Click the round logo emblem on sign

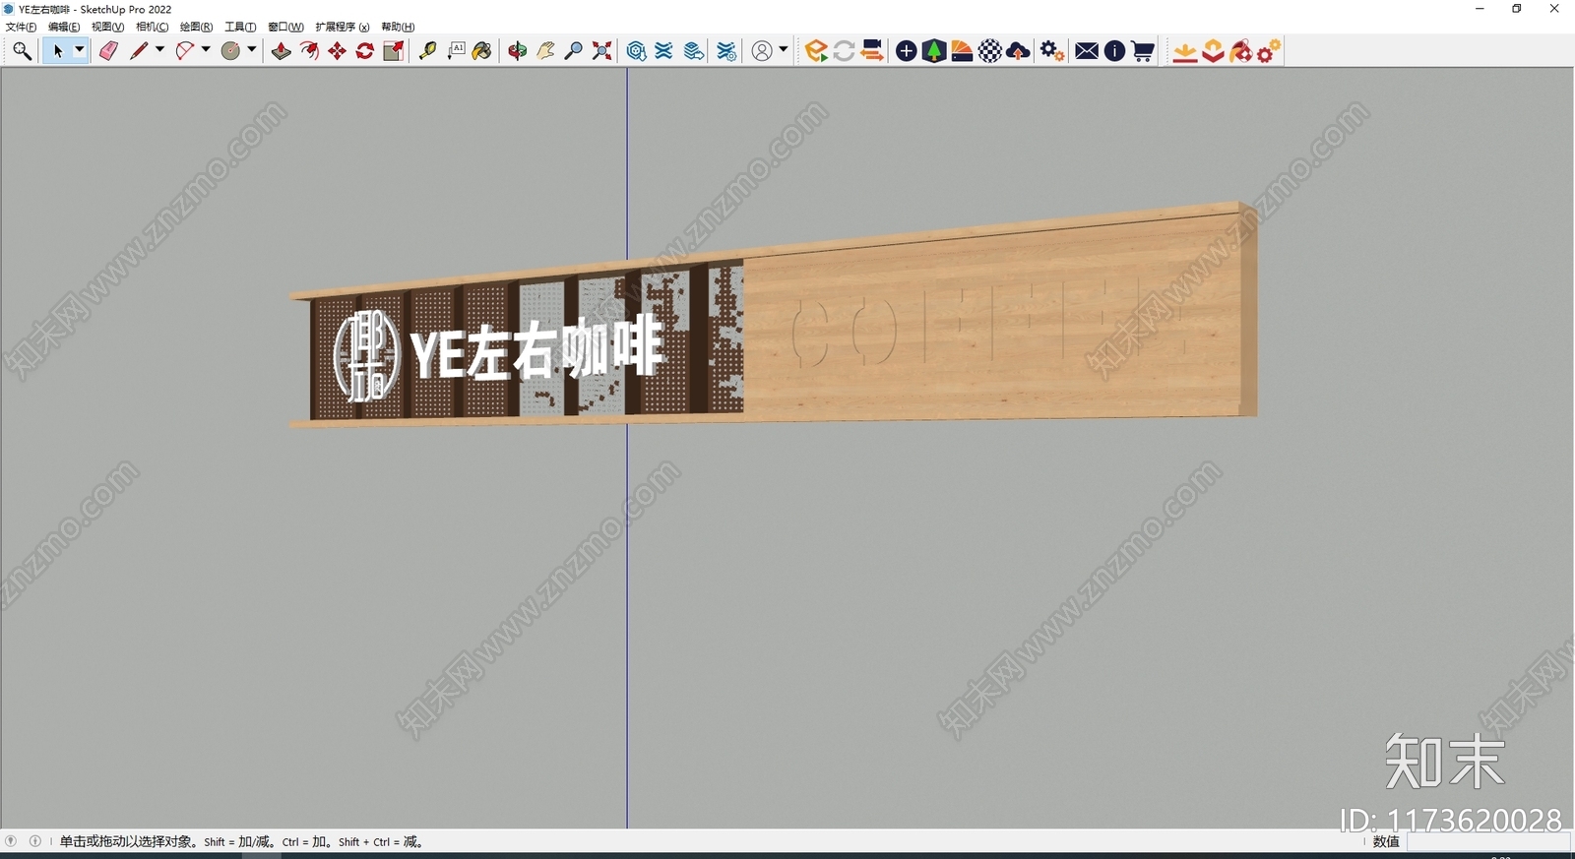tap(366, 356)
